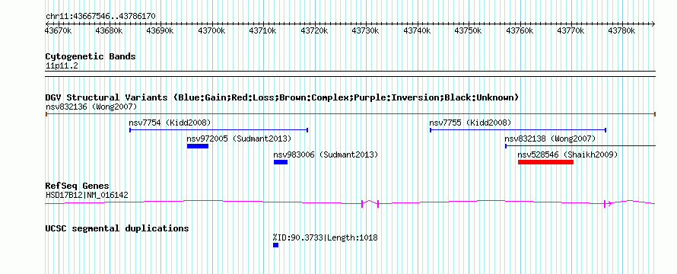677x274 pixels.
Task: Open nsv7755 (Kidd2008) label
Action: 470,123
